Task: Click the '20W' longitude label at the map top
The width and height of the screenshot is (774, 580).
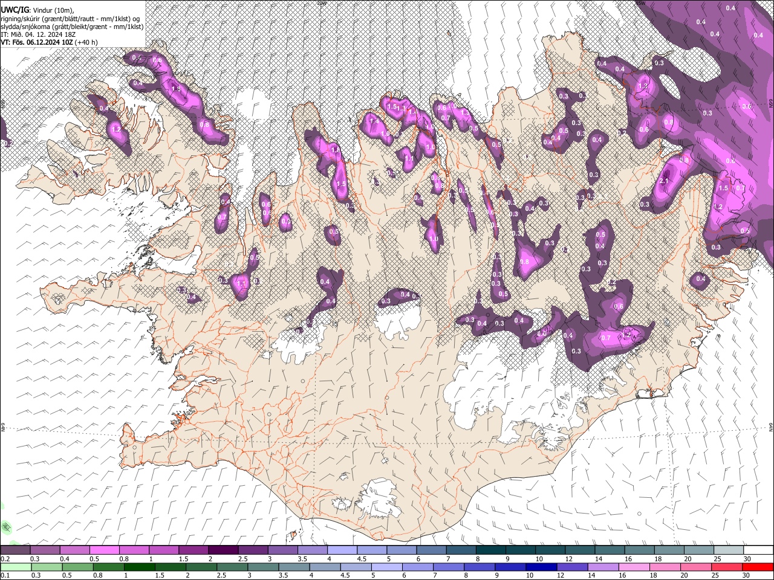Action: click(x=321, y=3)
